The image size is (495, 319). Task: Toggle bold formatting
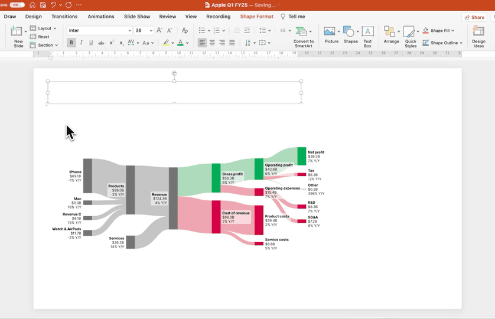[x=71, y=43]
